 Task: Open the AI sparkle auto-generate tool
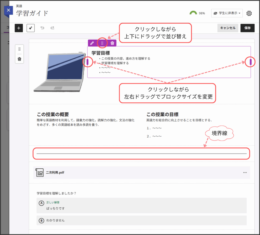(30, 28)
